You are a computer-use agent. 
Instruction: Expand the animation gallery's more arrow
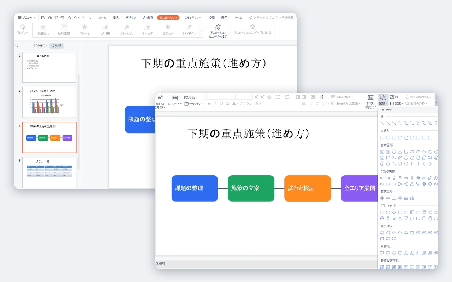(x=201, y=35)
